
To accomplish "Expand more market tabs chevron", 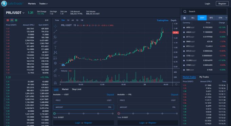I will click(226, 18).
